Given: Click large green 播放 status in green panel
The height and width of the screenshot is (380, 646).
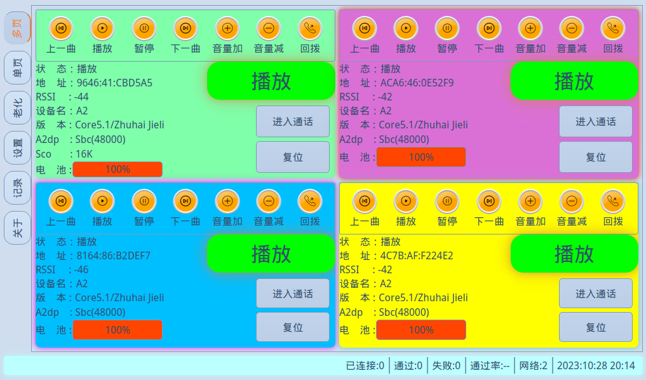Looking at the screenshot, I should point(271,81).
